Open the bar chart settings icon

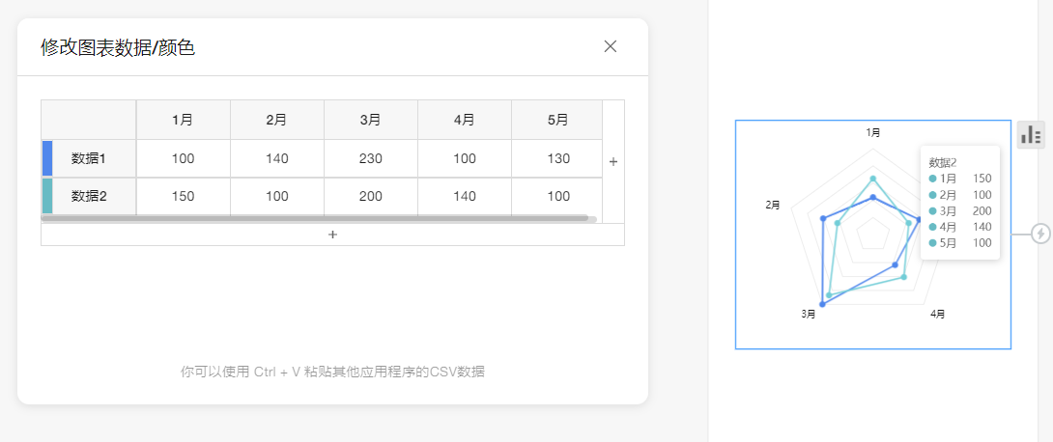pos(1031,135)
